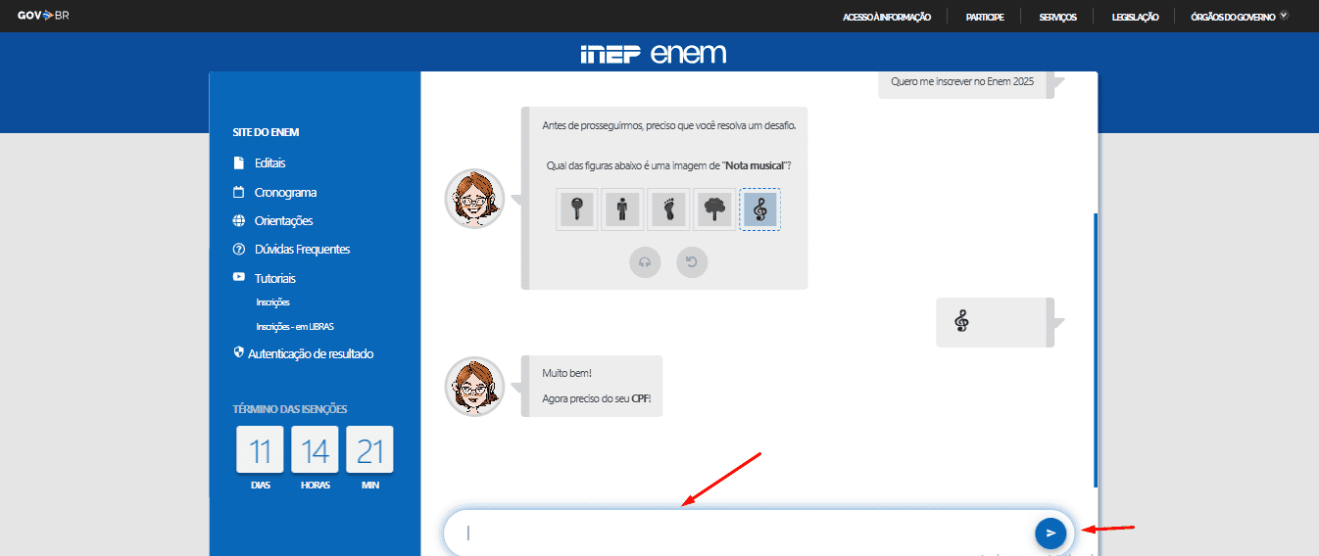The image size is (1319, 556).
Task: Select the tree image captcha option
Action: 714,209
